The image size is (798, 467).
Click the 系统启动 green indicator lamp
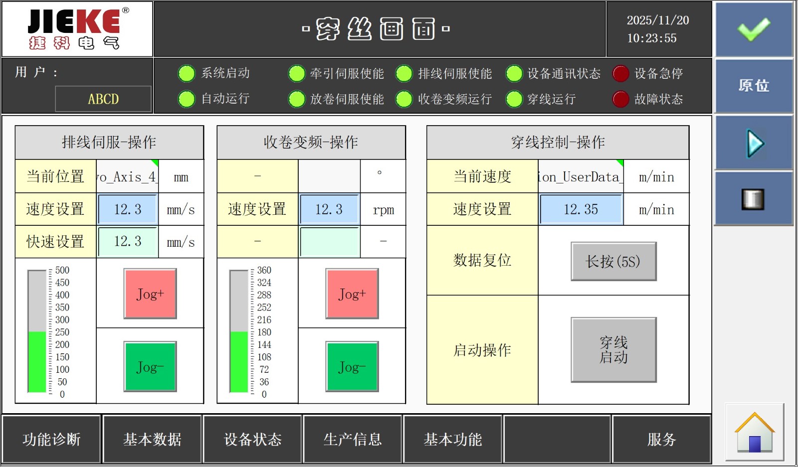187,74
